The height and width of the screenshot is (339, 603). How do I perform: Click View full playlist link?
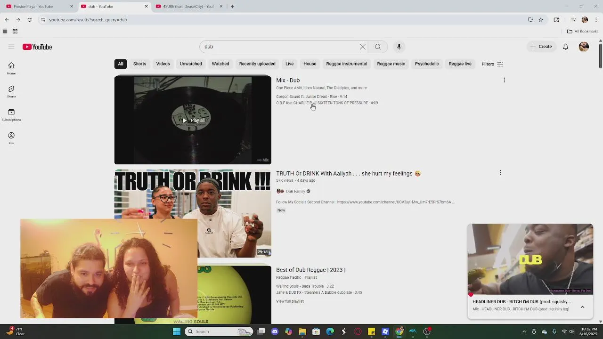(290, 301)
